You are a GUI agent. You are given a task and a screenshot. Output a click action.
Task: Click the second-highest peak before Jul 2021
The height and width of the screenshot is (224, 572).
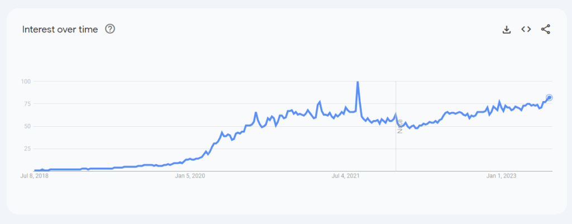pos(320,102)
